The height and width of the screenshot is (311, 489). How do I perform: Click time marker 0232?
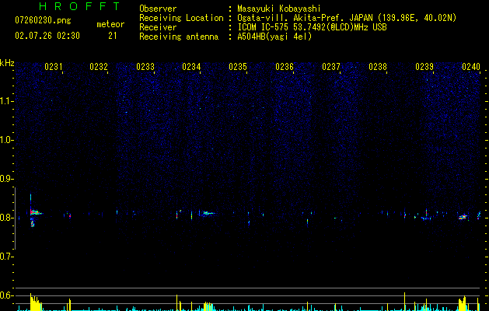tap(99, 66)
